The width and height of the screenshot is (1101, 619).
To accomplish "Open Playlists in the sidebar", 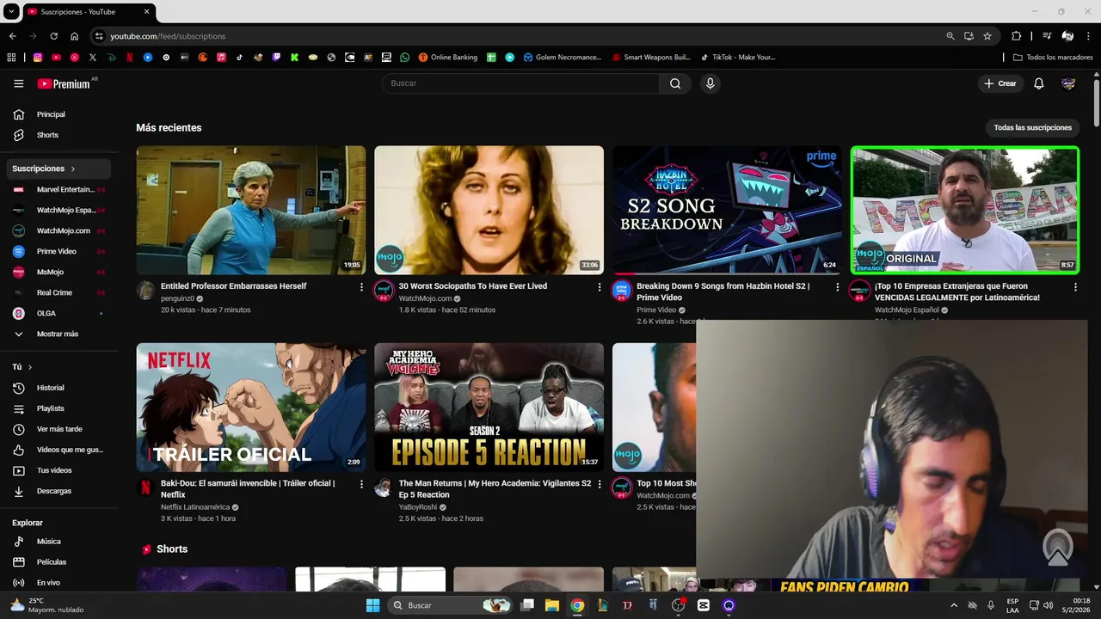I will coord(58,408).
